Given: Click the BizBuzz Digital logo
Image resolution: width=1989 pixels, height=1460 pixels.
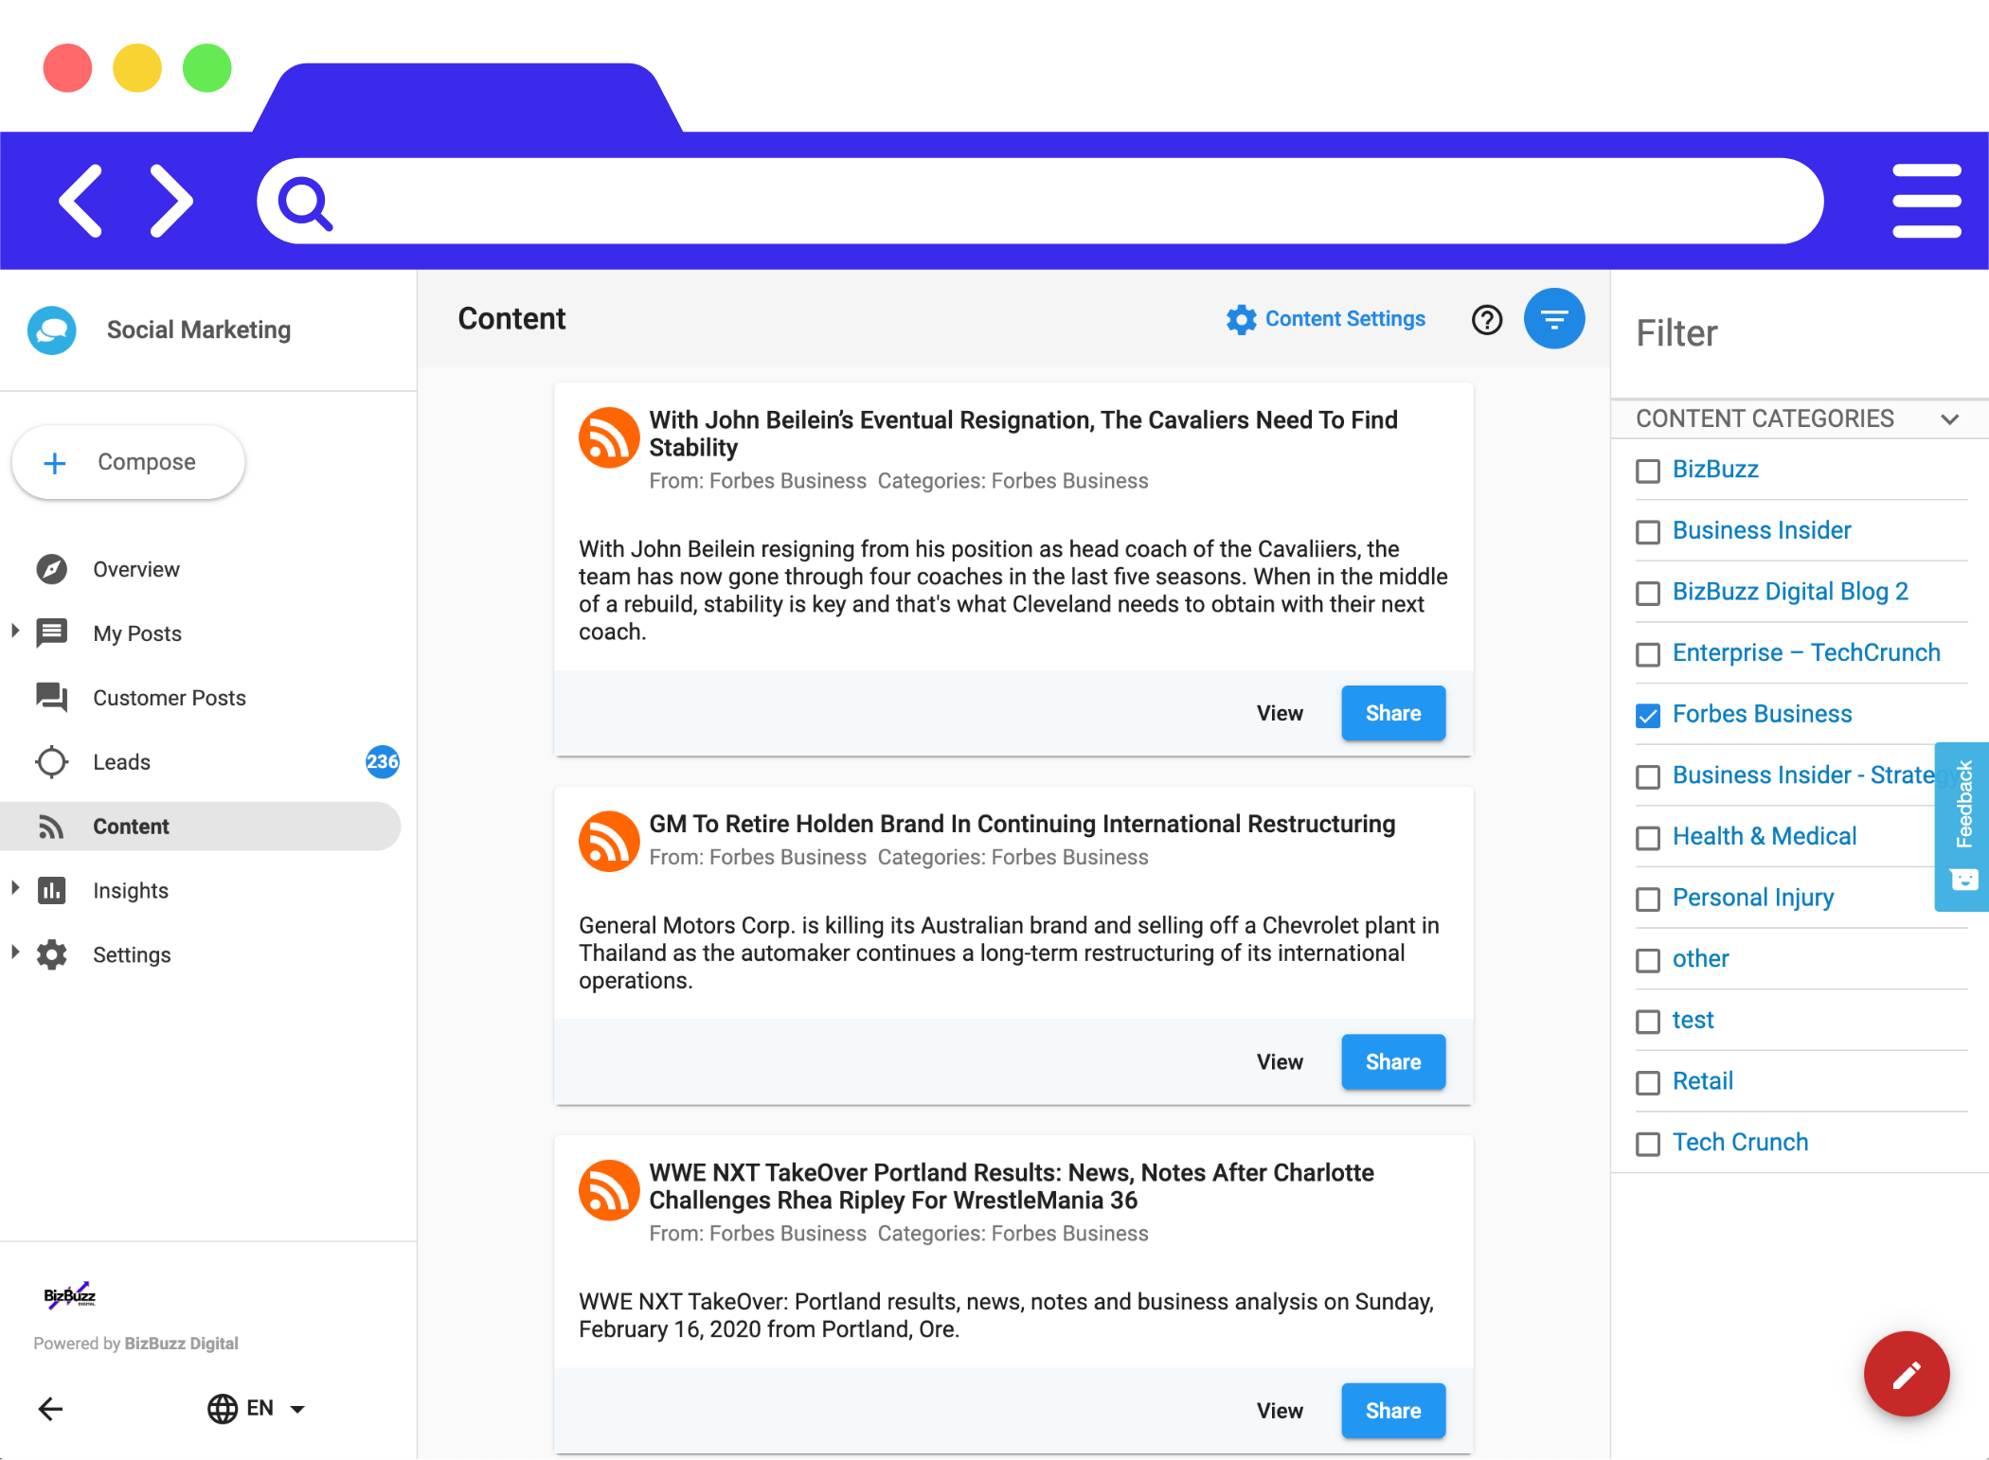Looking at the screenshot, I should coord(70,1295).
